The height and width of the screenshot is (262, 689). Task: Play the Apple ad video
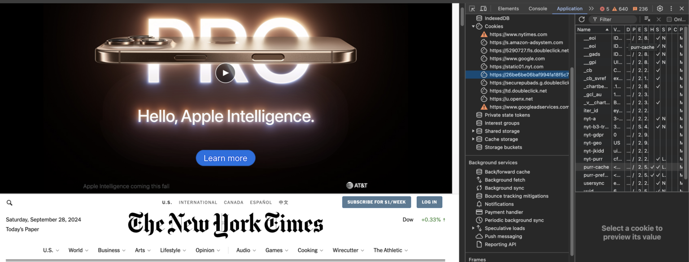point(225,73)
